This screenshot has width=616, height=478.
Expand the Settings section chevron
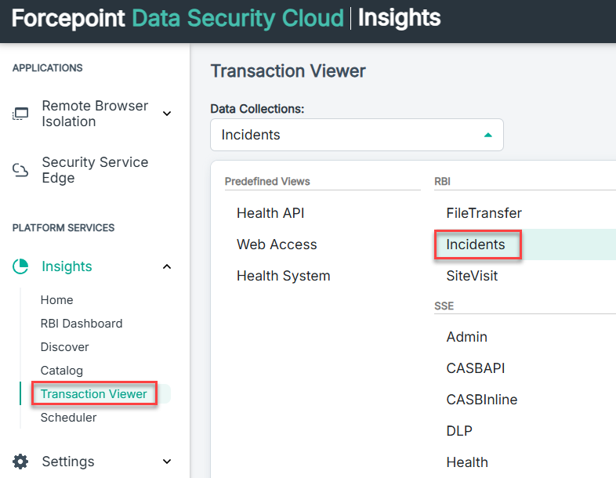coord(167,462)
